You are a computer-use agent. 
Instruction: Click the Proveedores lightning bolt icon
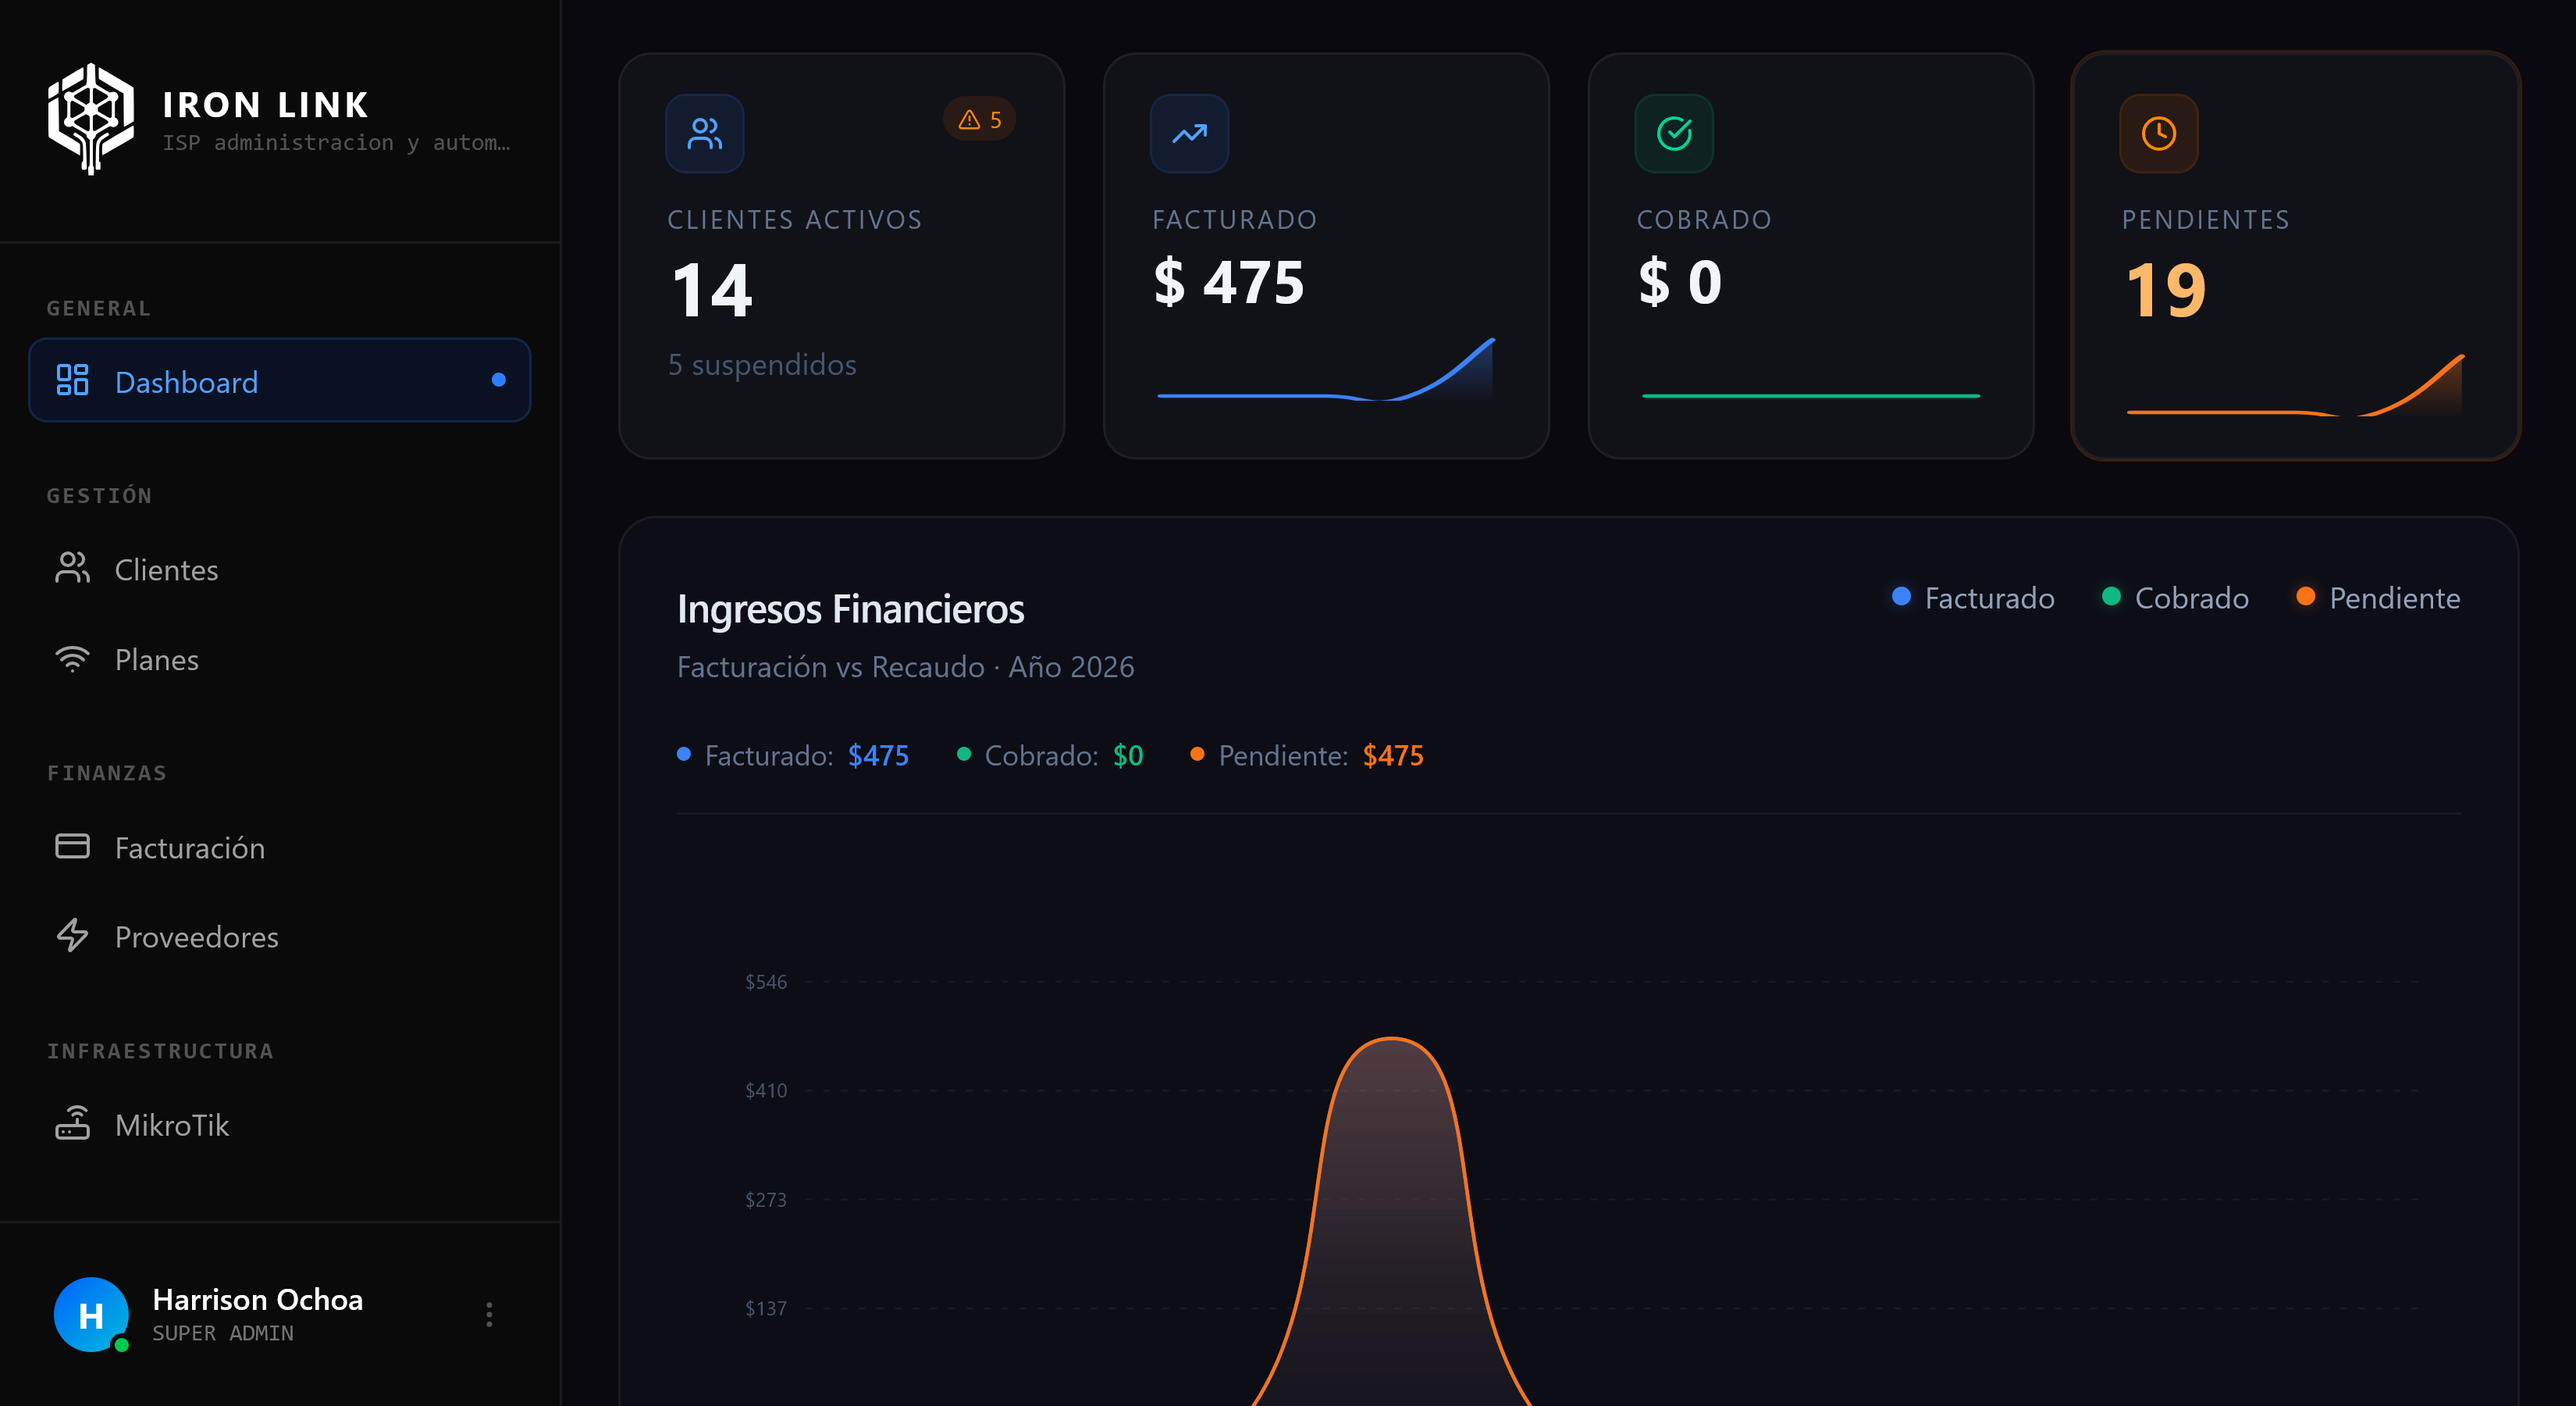click(x=72, y=936)
